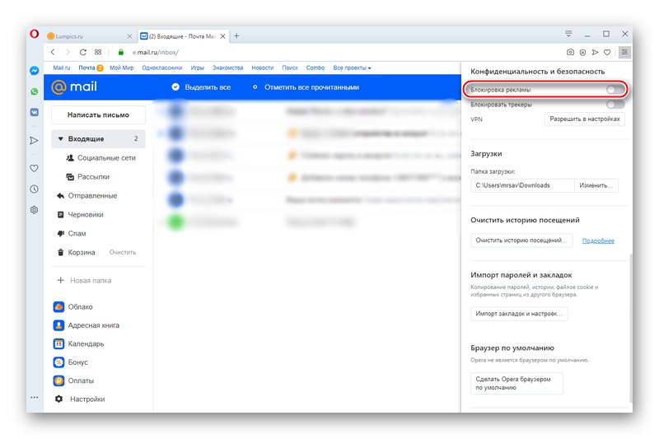Open Адресная книга contact icon
659x439 pixels.
(x=58, y=325)
